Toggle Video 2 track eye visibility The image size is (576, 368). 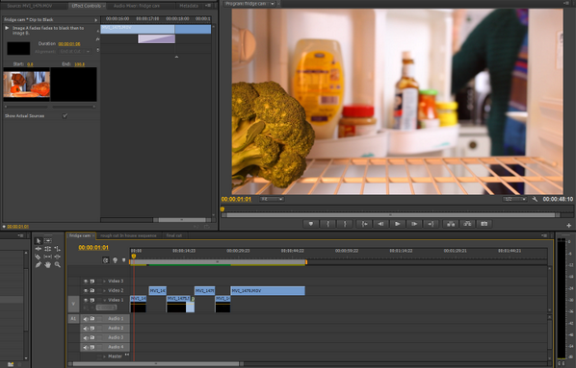coord(86,291)
